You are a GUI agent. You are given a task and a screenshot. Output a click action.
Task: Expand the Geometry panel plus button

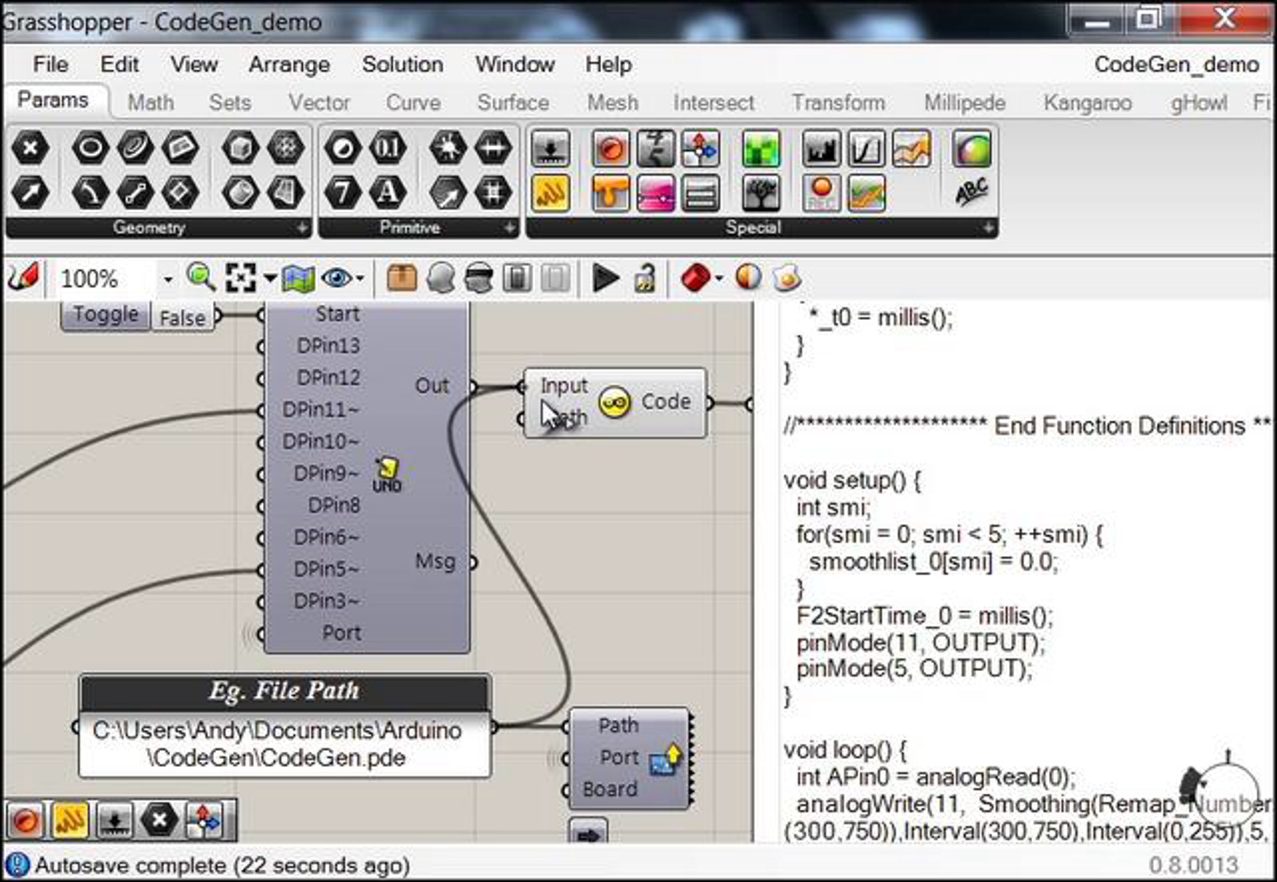302,227
